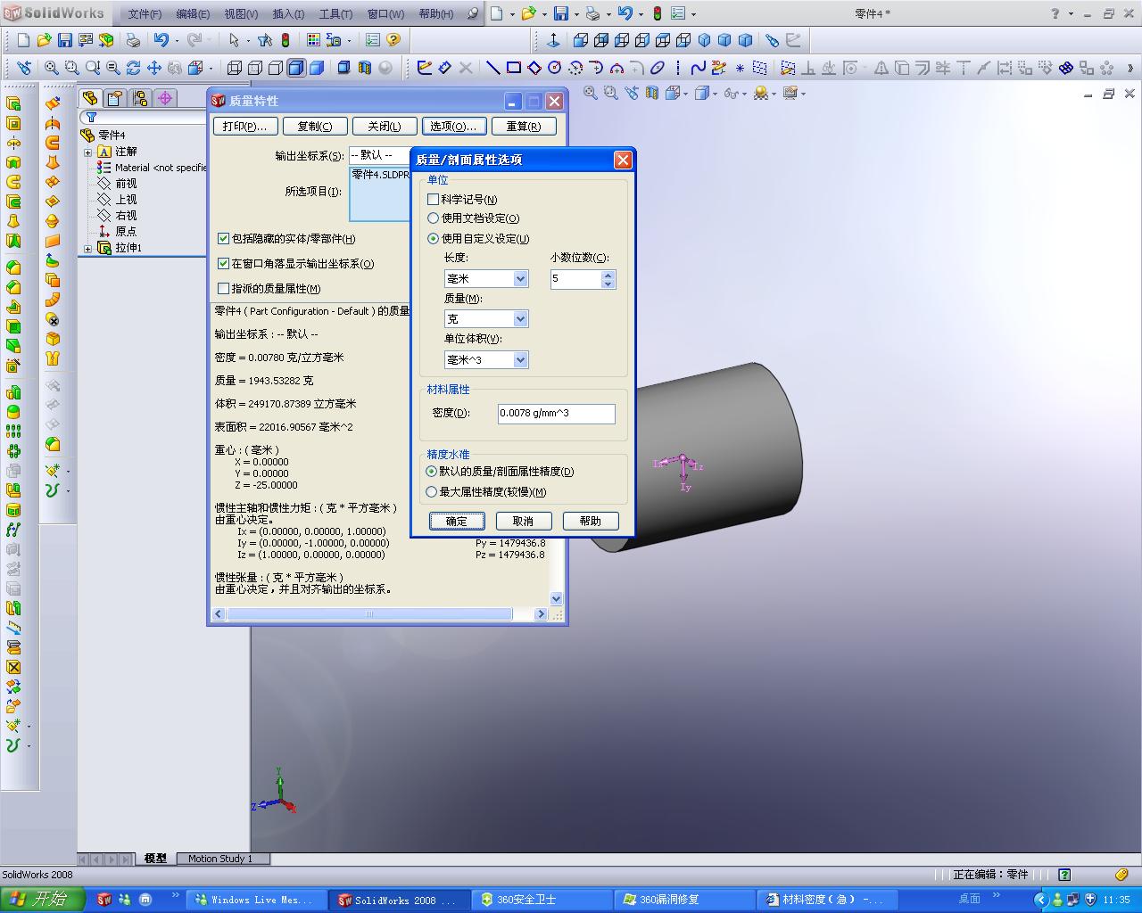This screenshot has height=913, width=1142.
Task: Open the 长度 unit dropdown showing 毫米
Action: click(486, 279)
